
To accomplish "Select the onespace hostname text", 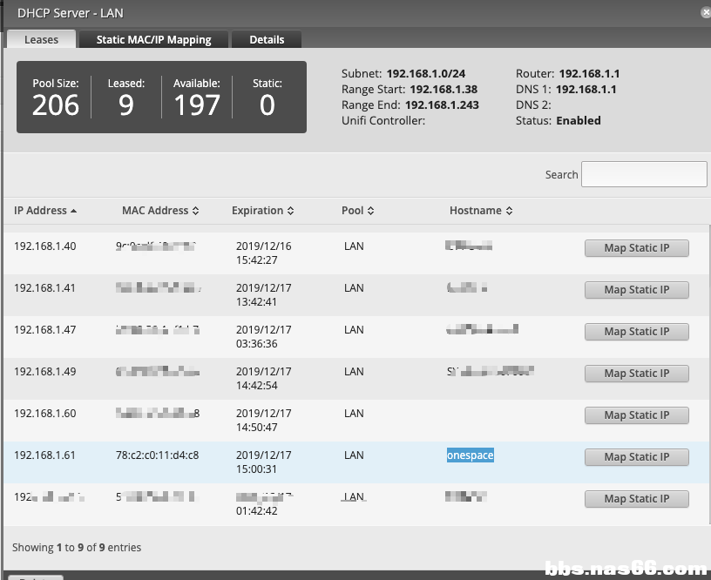I will click(471, 455).
